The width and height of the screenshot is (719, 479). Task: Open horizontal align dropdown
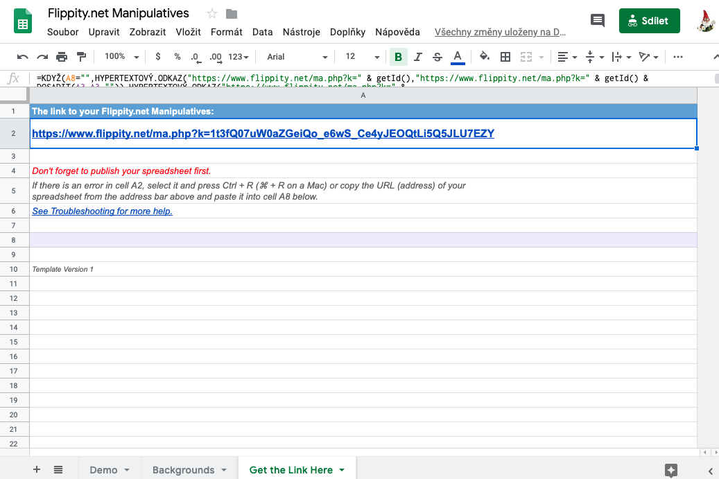[x=567, y=57]
